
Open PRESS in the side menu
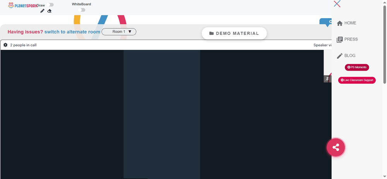pos(351,39)
